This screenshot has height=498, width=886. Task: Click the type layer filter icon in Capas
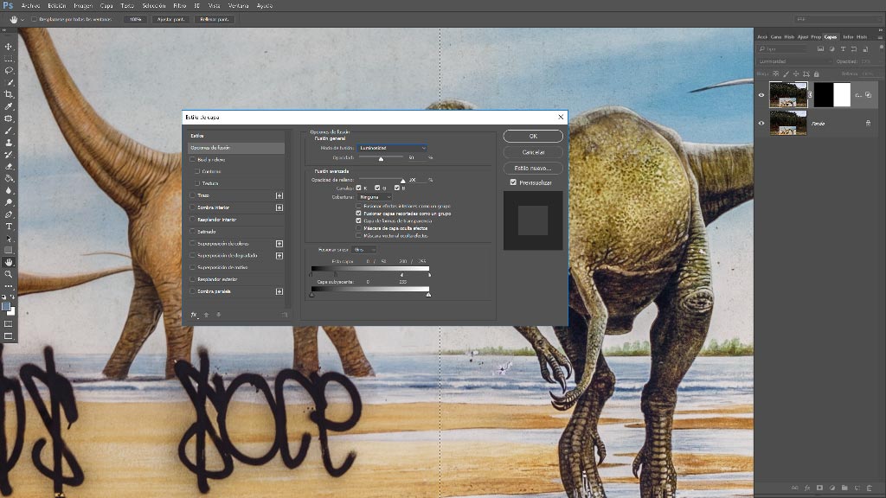pos(843,49)
